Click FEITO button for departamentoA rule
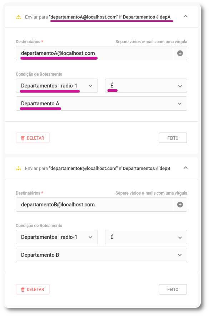209x316 pixels. click(x=173, y=138)
